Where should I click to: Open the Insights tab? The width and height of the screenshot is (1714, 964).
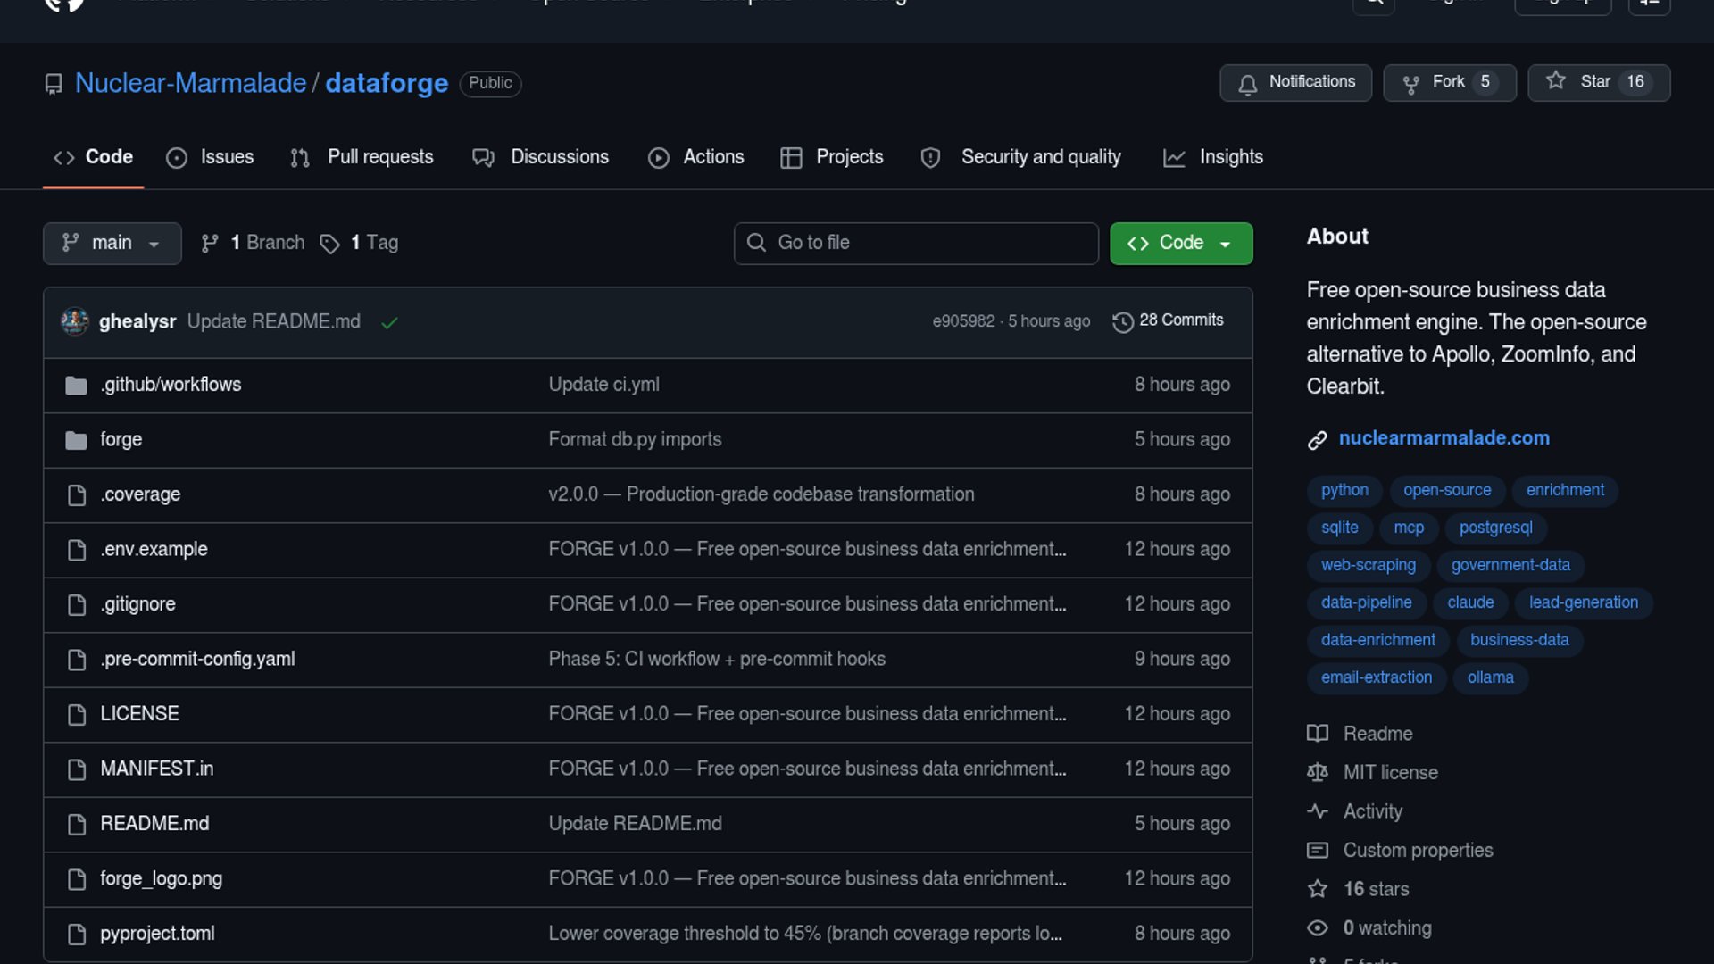pos(1213,157)
